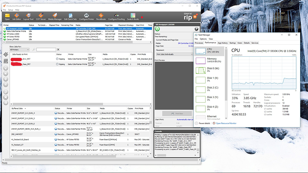Screen dimensions: 308x173
Task: Click Open Resource Monitor link
Action: tap(226, 123)
